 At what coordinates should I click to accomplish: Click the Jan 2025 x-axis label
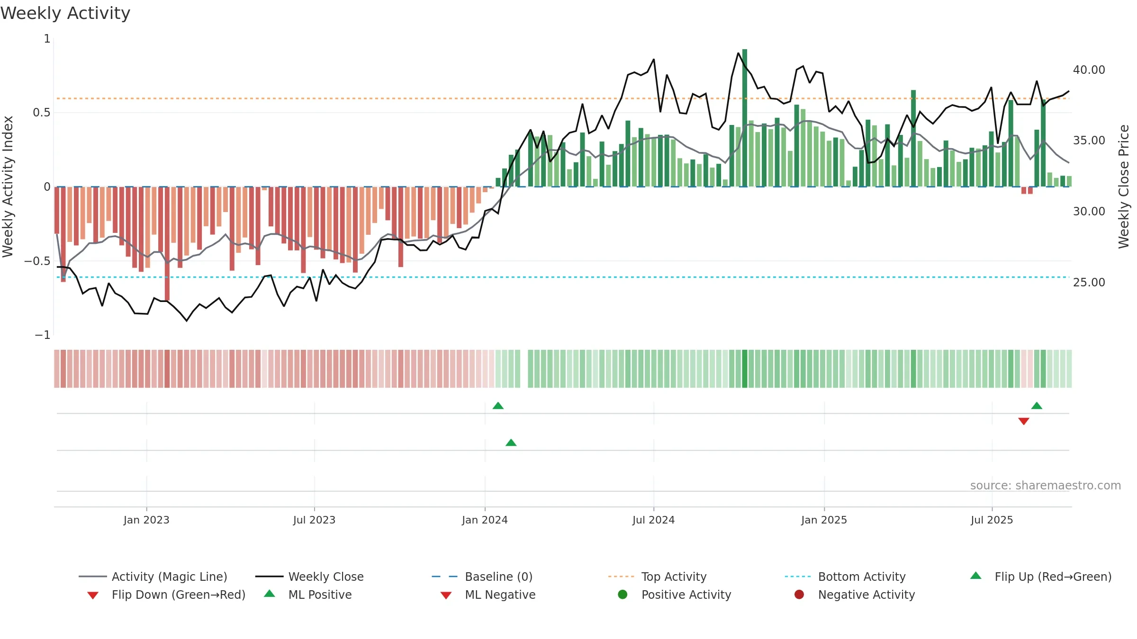pyautogui.click(x=824, y=520)
